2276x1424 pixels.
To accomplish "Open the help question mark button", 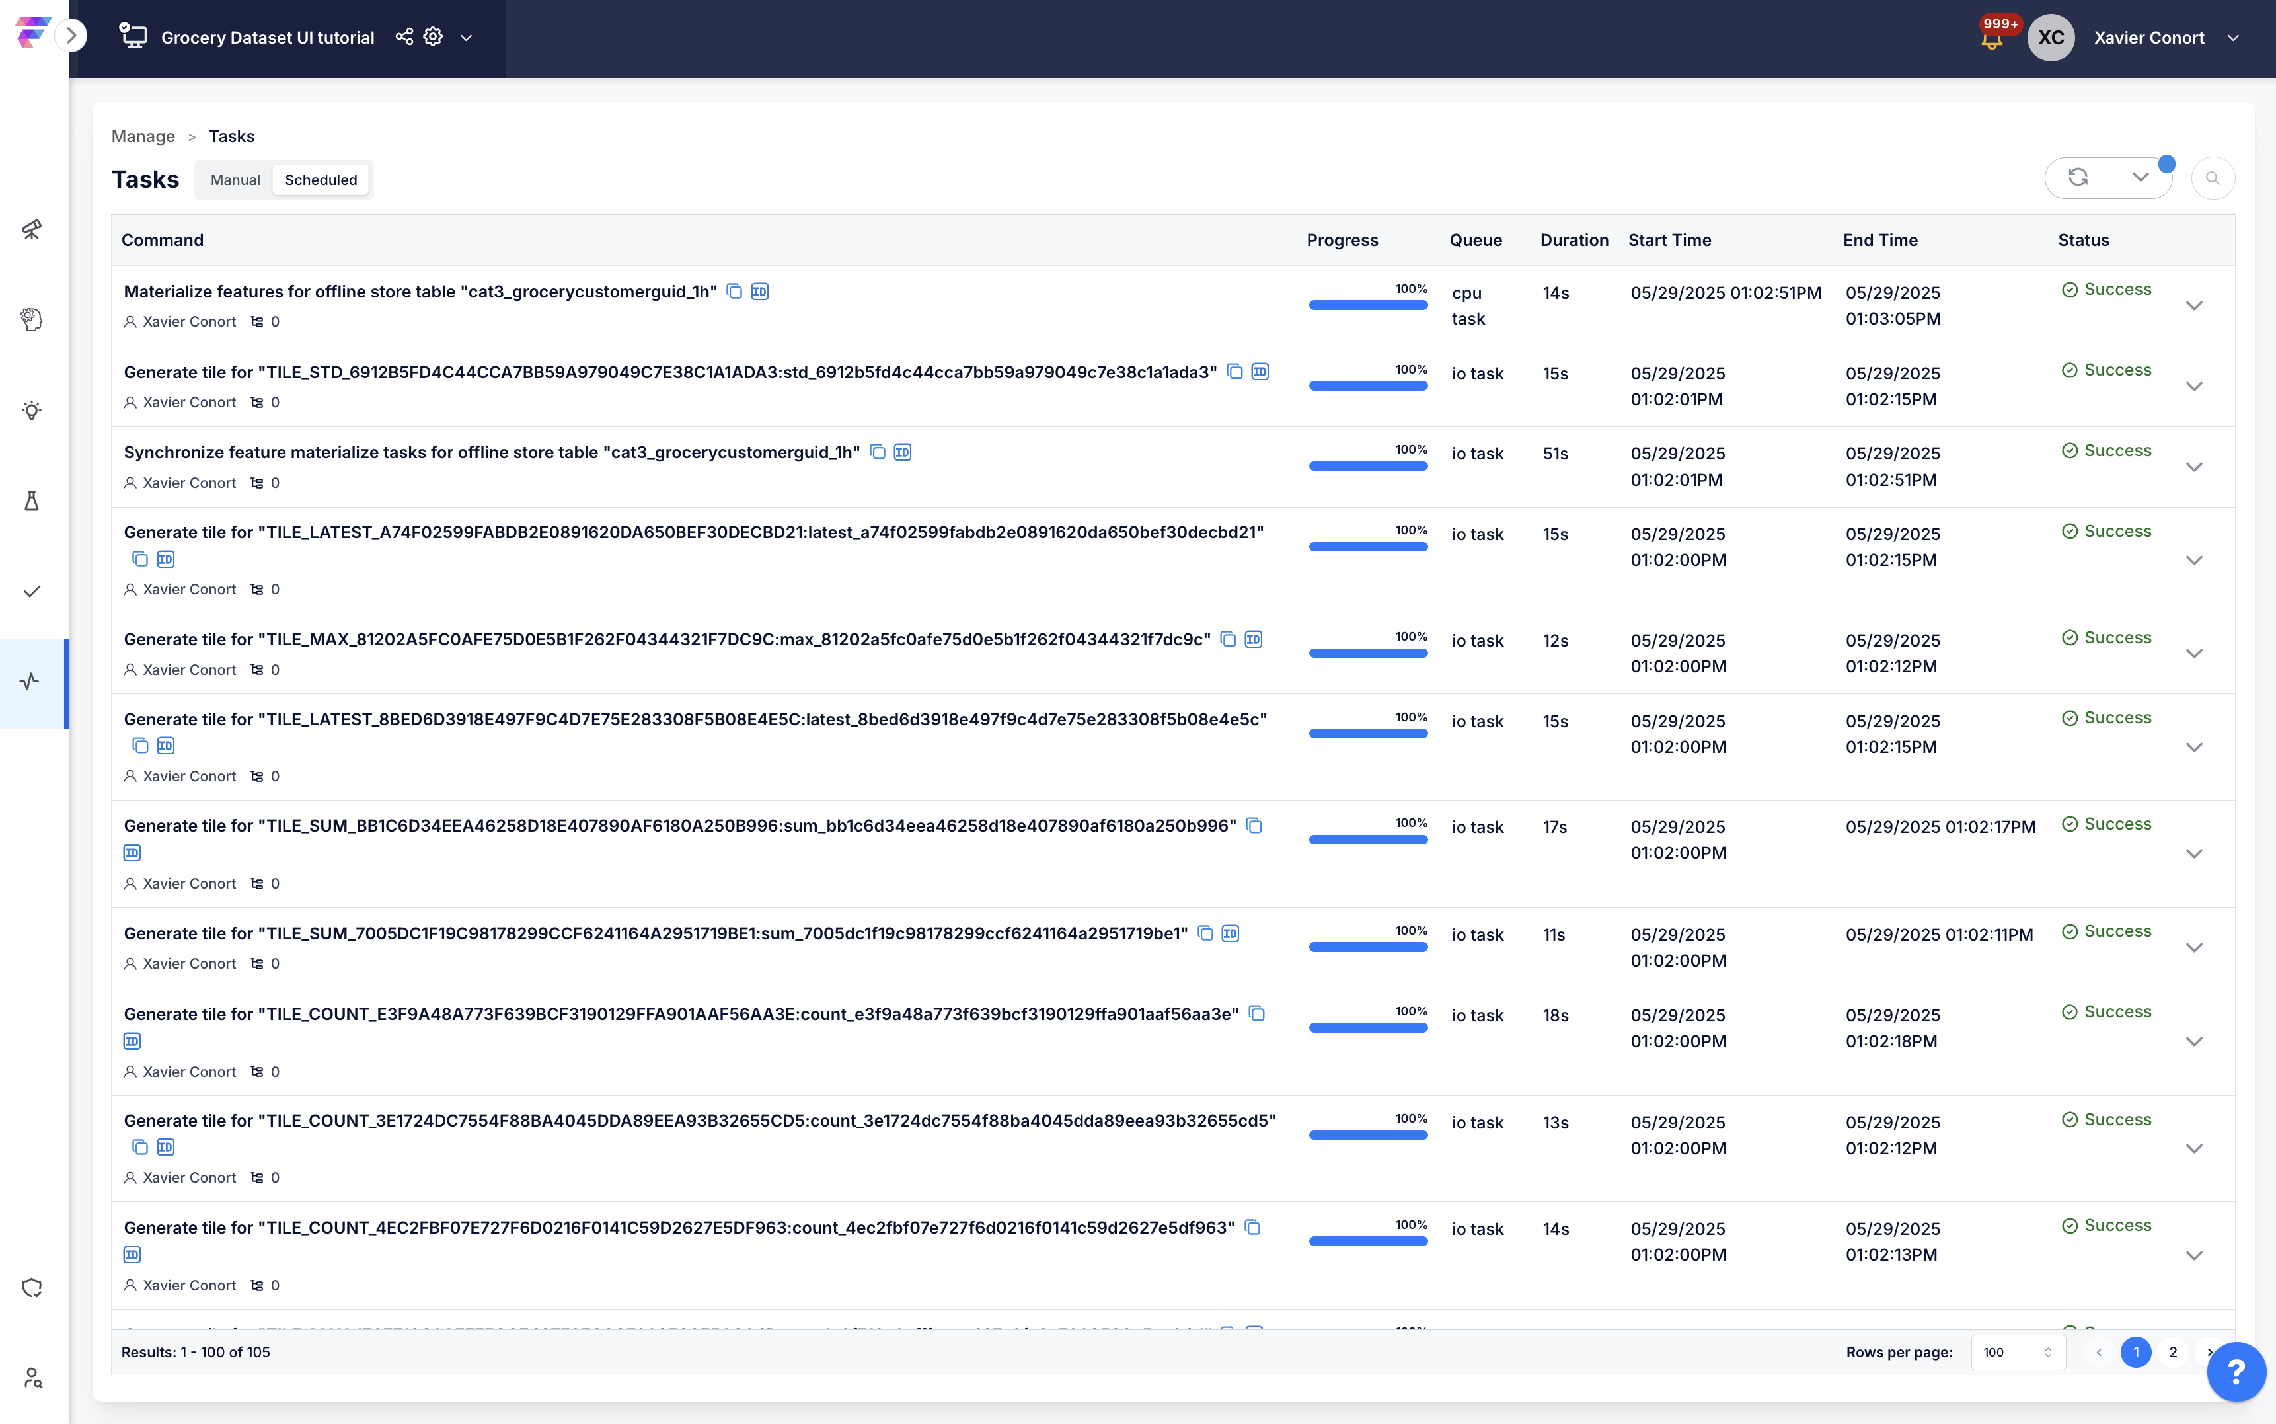I will point(2236,1372).
